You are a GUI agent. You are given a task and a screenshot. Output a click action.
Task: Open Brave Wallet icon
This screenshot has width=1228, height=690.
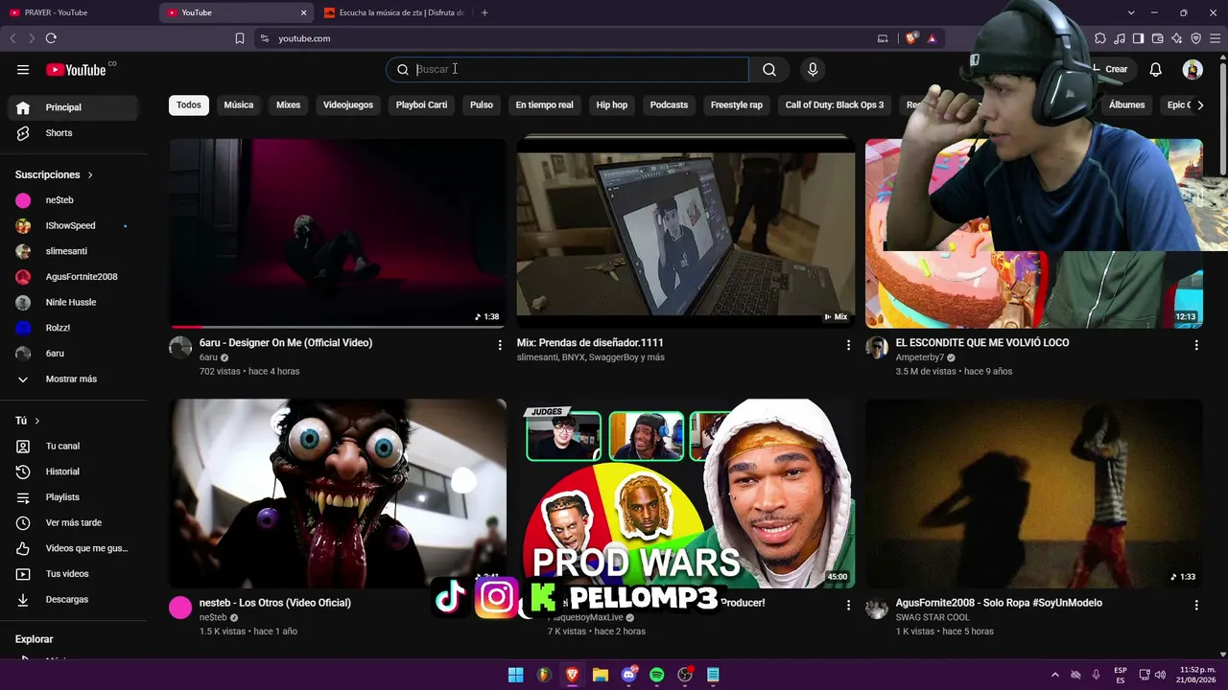tap(1158, 38)
